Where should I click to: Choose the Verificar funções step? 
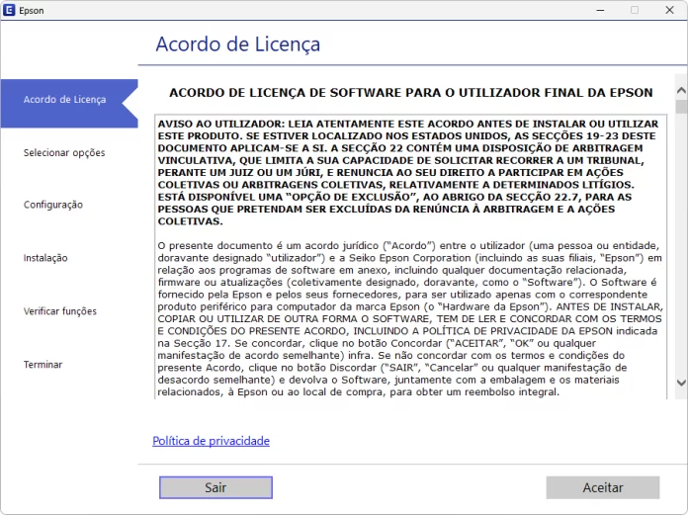click(x=60, y=311)
